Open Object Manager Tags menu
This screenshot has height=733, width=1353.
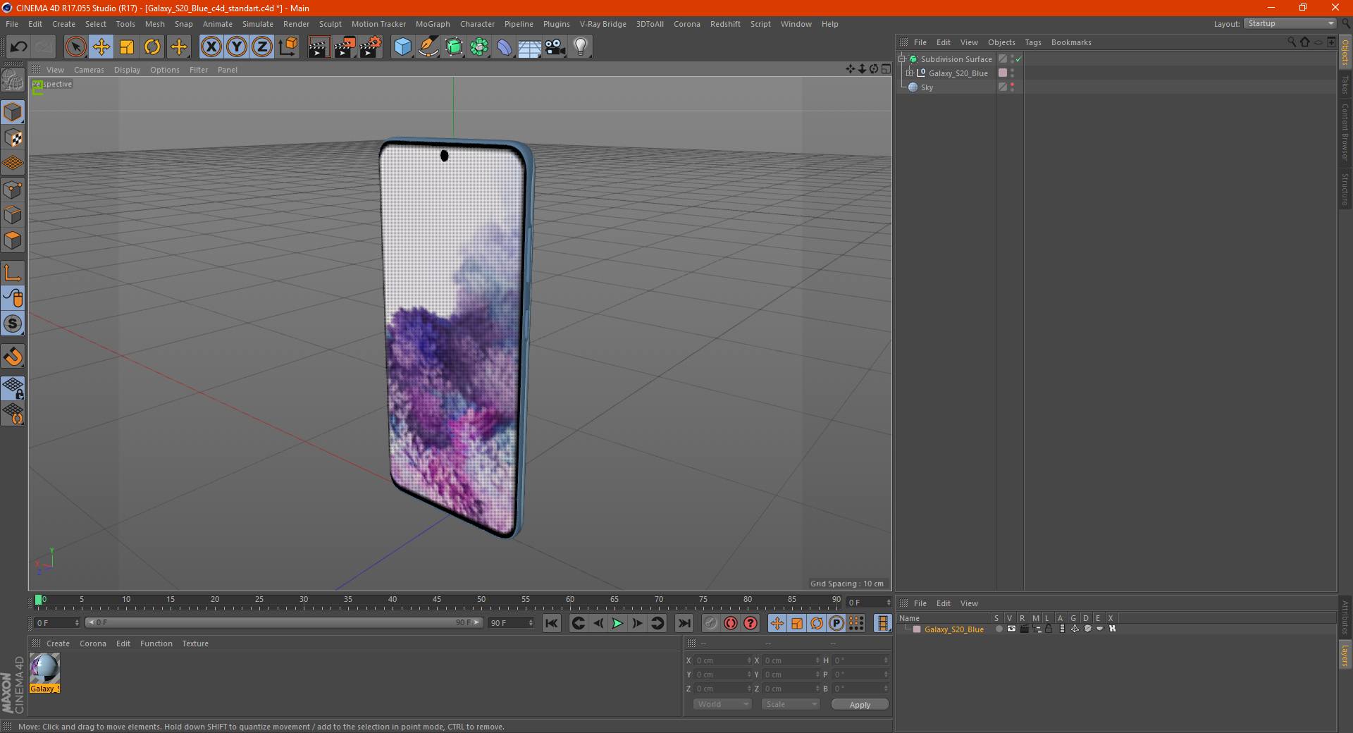(1033, 42)
